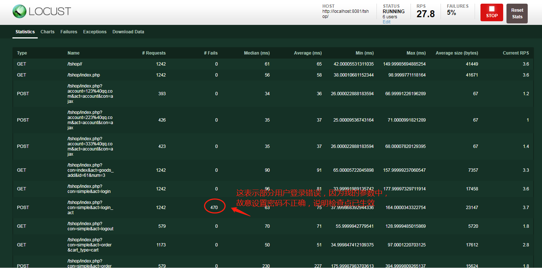Click the 5720 average size value
The width and height of the screenshot is (542, 268).
[473, 226]
